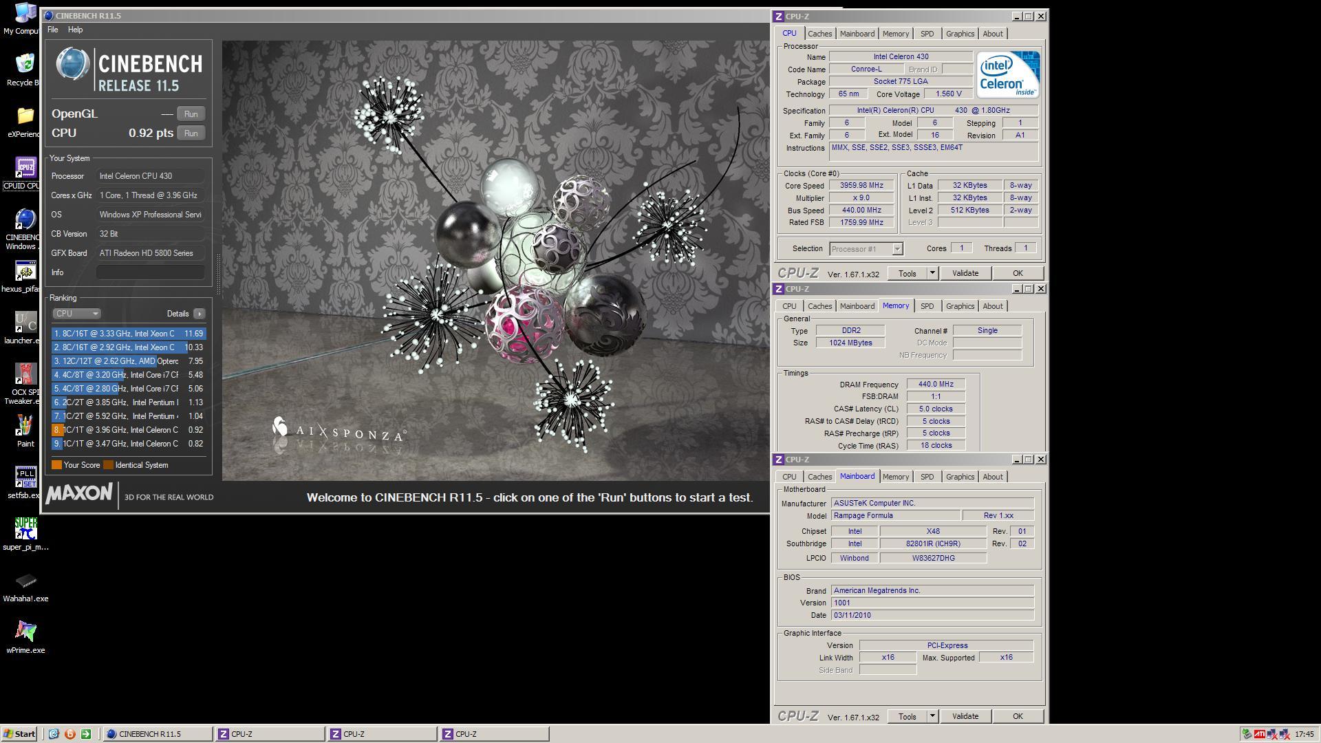
Task: Switch to CINEBENCH R11.5 taskbar button
Action: [x=157, y=734]
